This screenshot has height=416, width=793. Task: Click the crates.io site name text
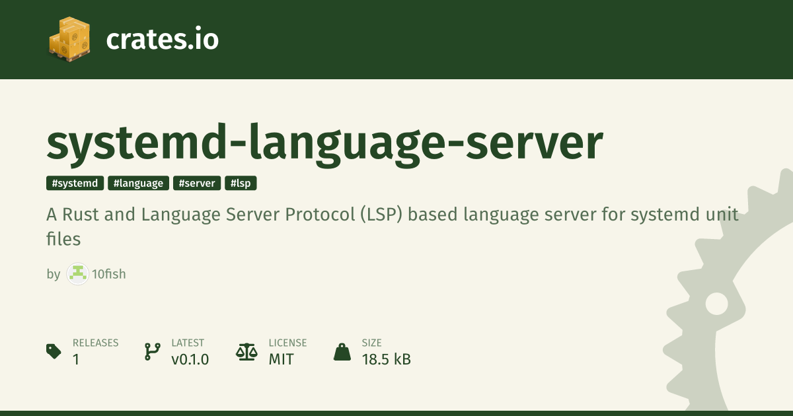[162, 40]
